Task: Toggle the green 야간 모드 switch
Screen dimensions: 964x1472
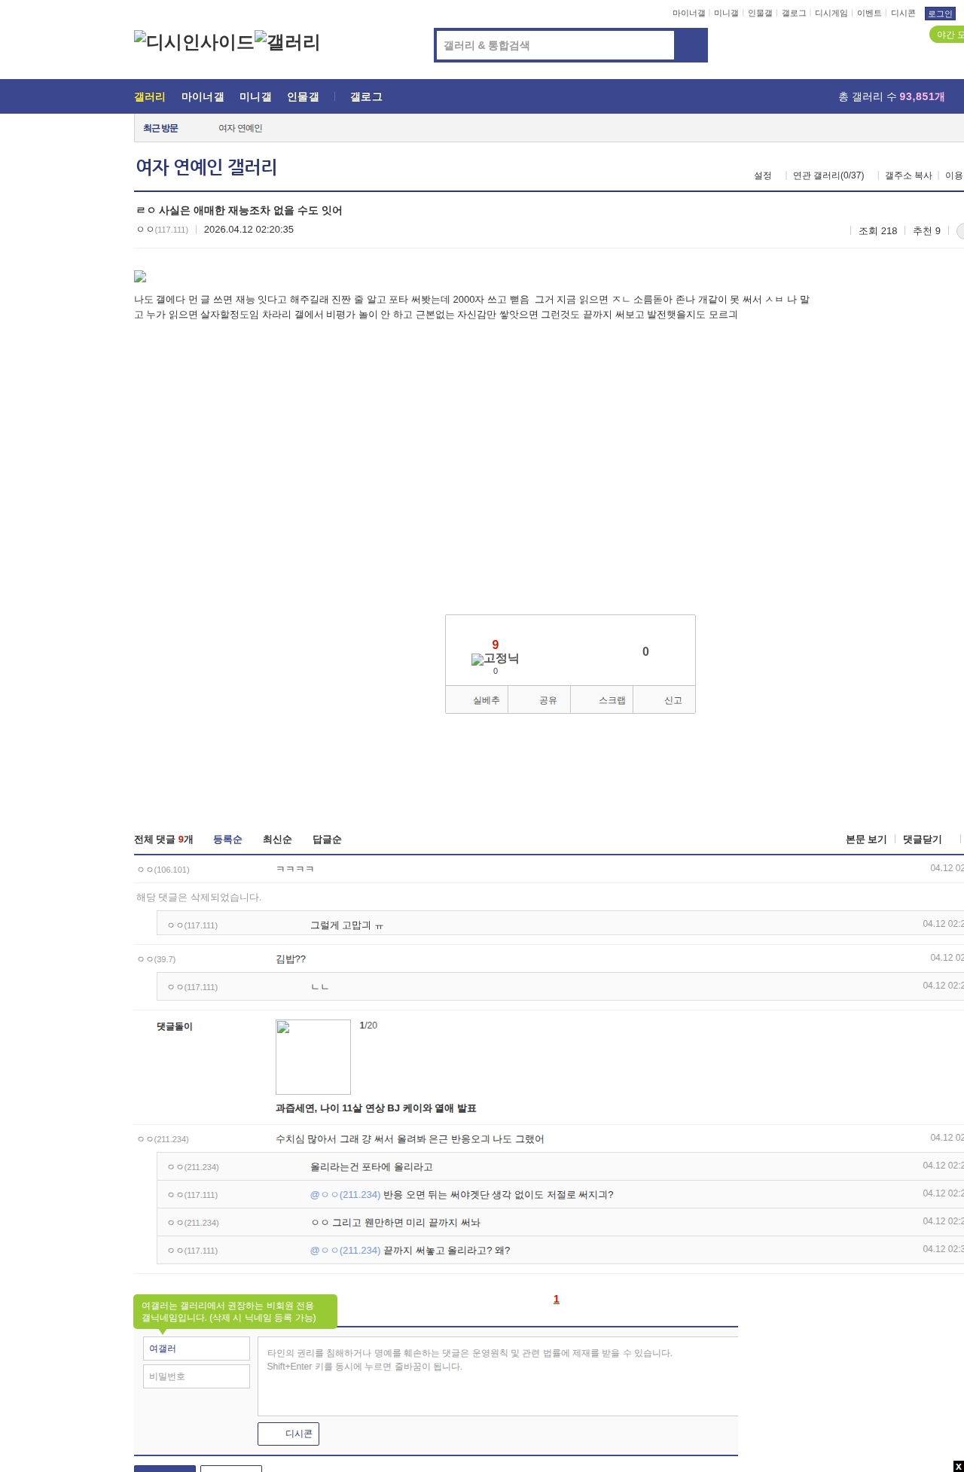Action: coord(947,35)
